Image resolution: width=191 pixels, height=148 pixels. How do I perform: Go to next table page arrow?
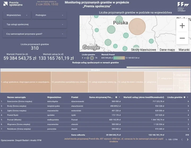pos(188,140)
